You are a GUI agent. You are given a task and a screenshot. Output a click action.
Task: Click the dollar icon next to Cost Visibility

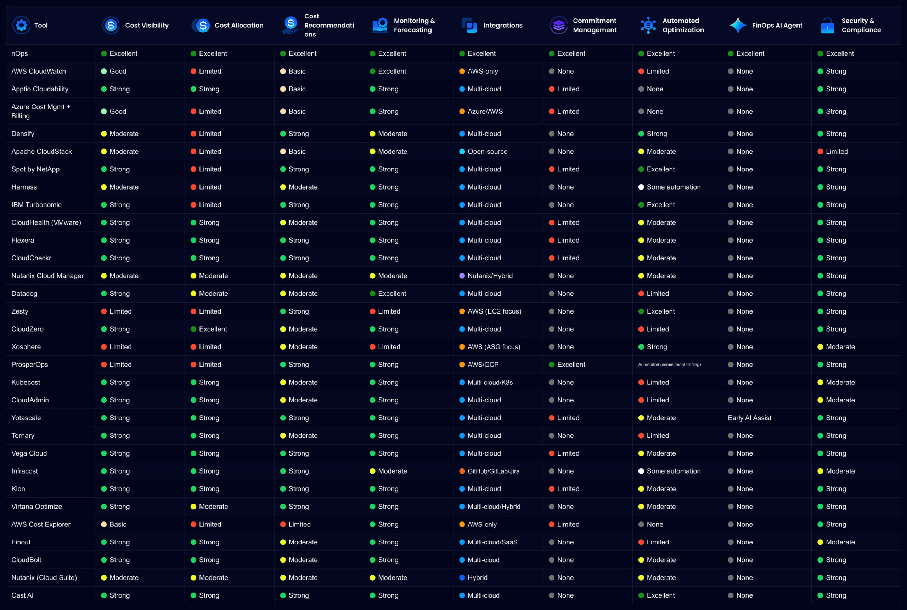[x=111, y=25]
